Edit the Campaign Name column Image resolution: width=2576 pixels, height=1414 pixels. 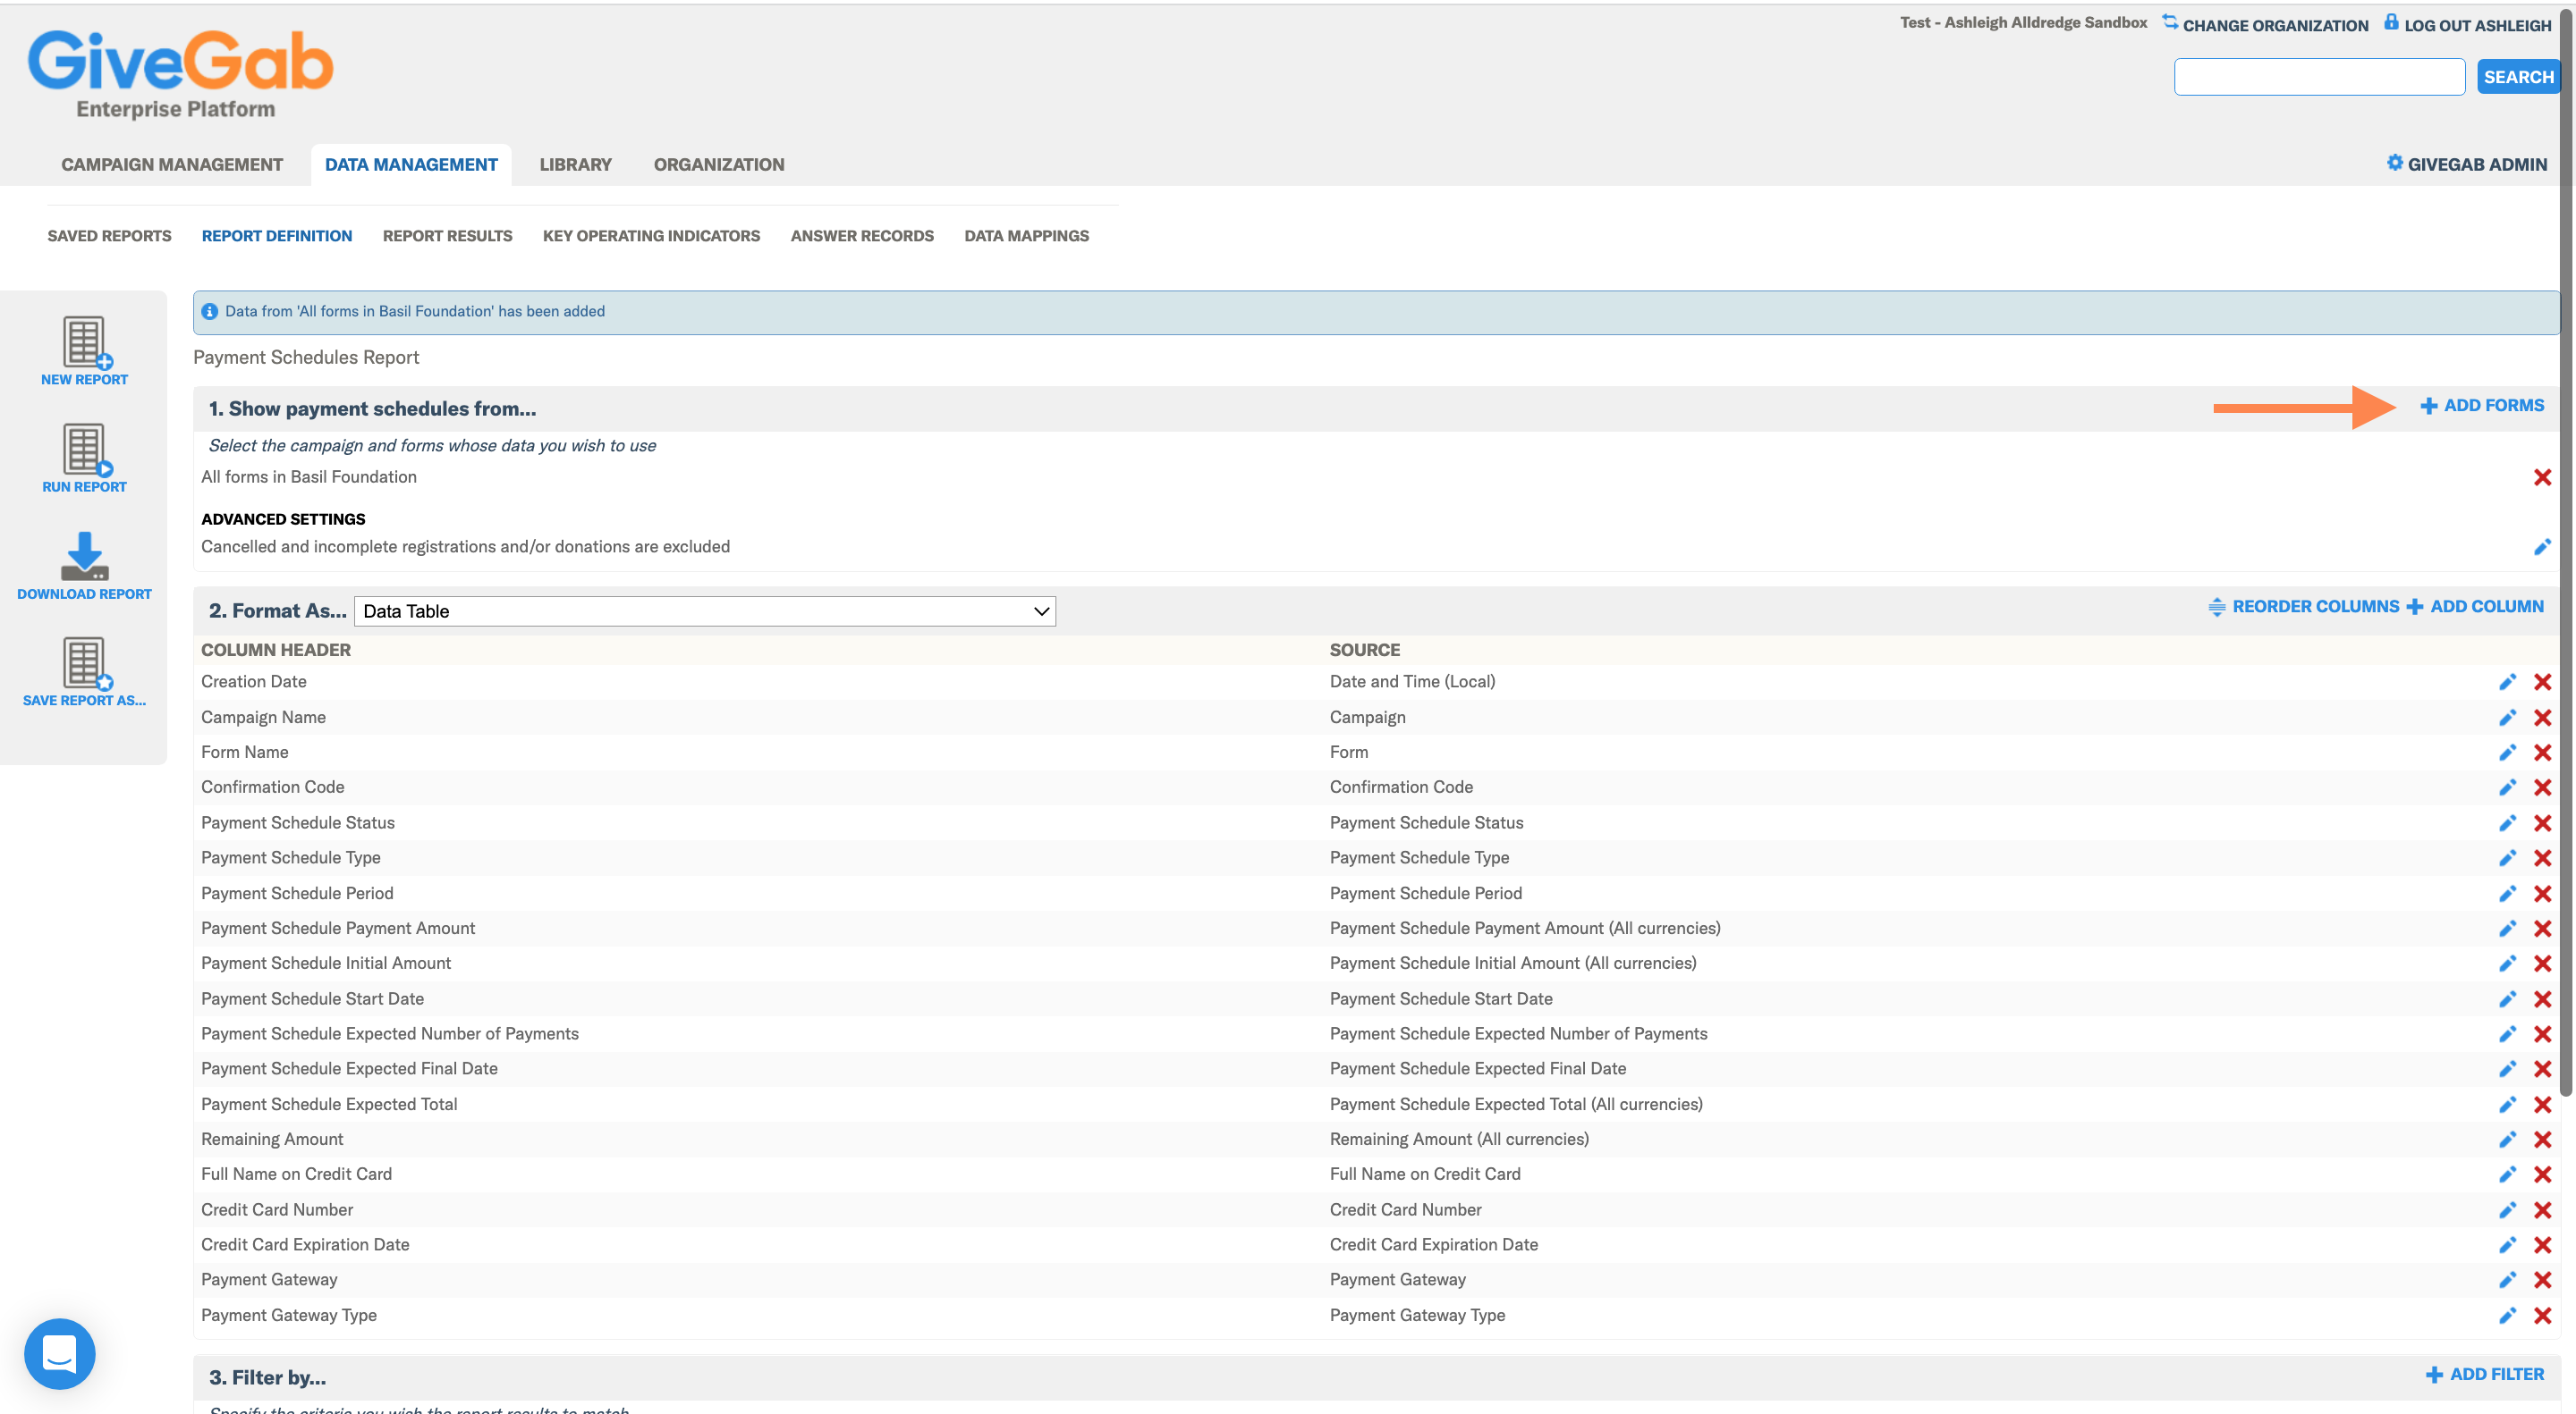[x=2507, y=718]
